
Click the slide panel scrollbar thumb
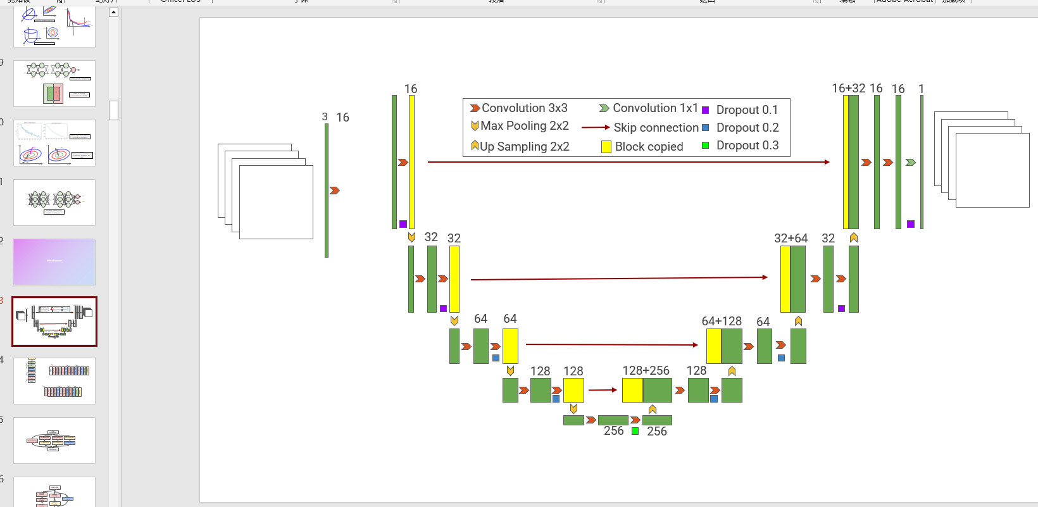pos(113,110)
